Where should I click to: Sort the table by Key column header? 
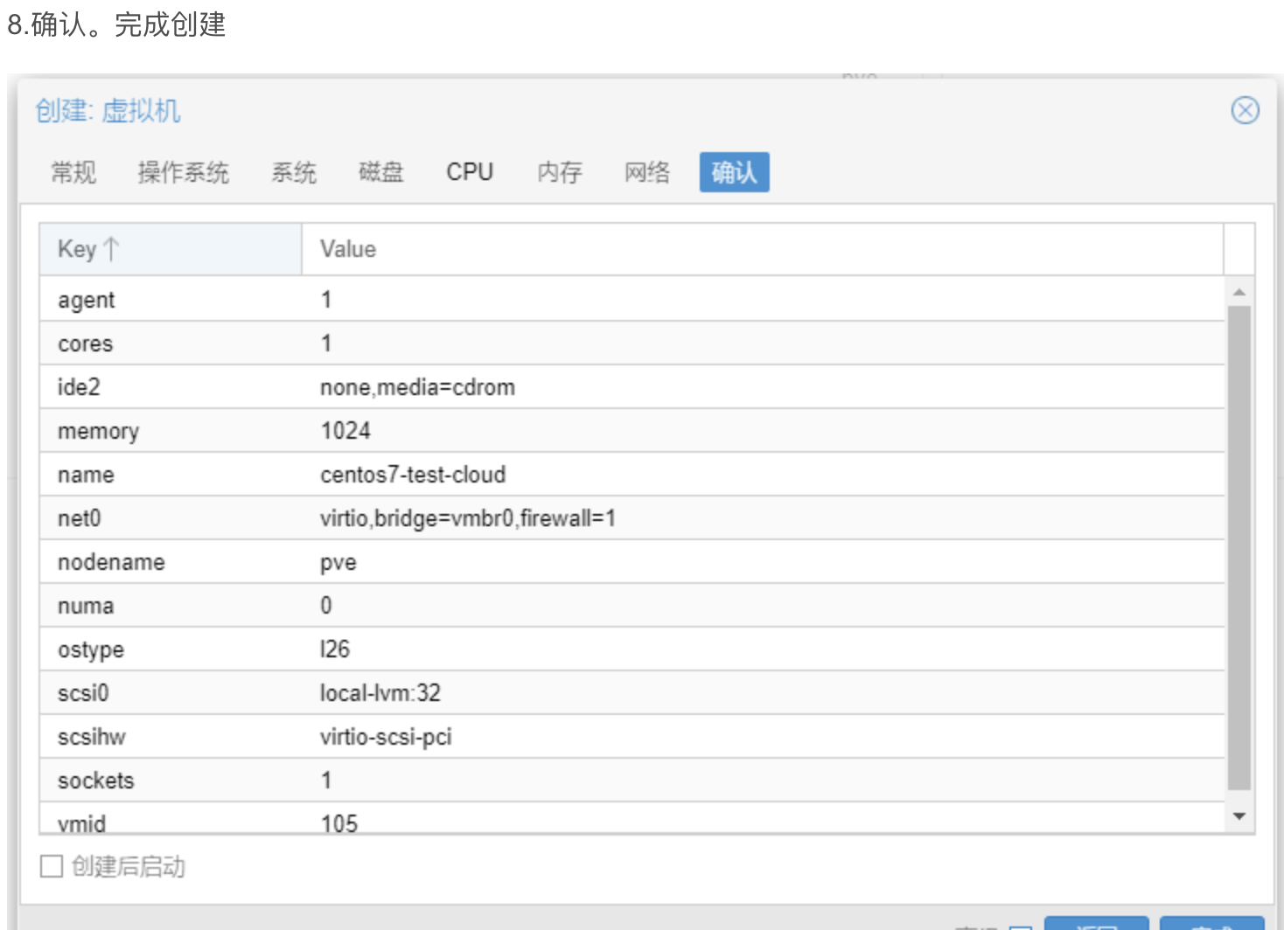click(171, 249)
